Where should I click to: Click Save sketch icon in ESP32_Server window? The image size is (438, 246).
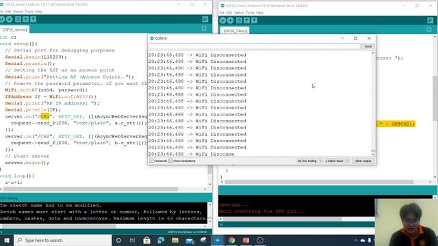[x=34, y=19]
